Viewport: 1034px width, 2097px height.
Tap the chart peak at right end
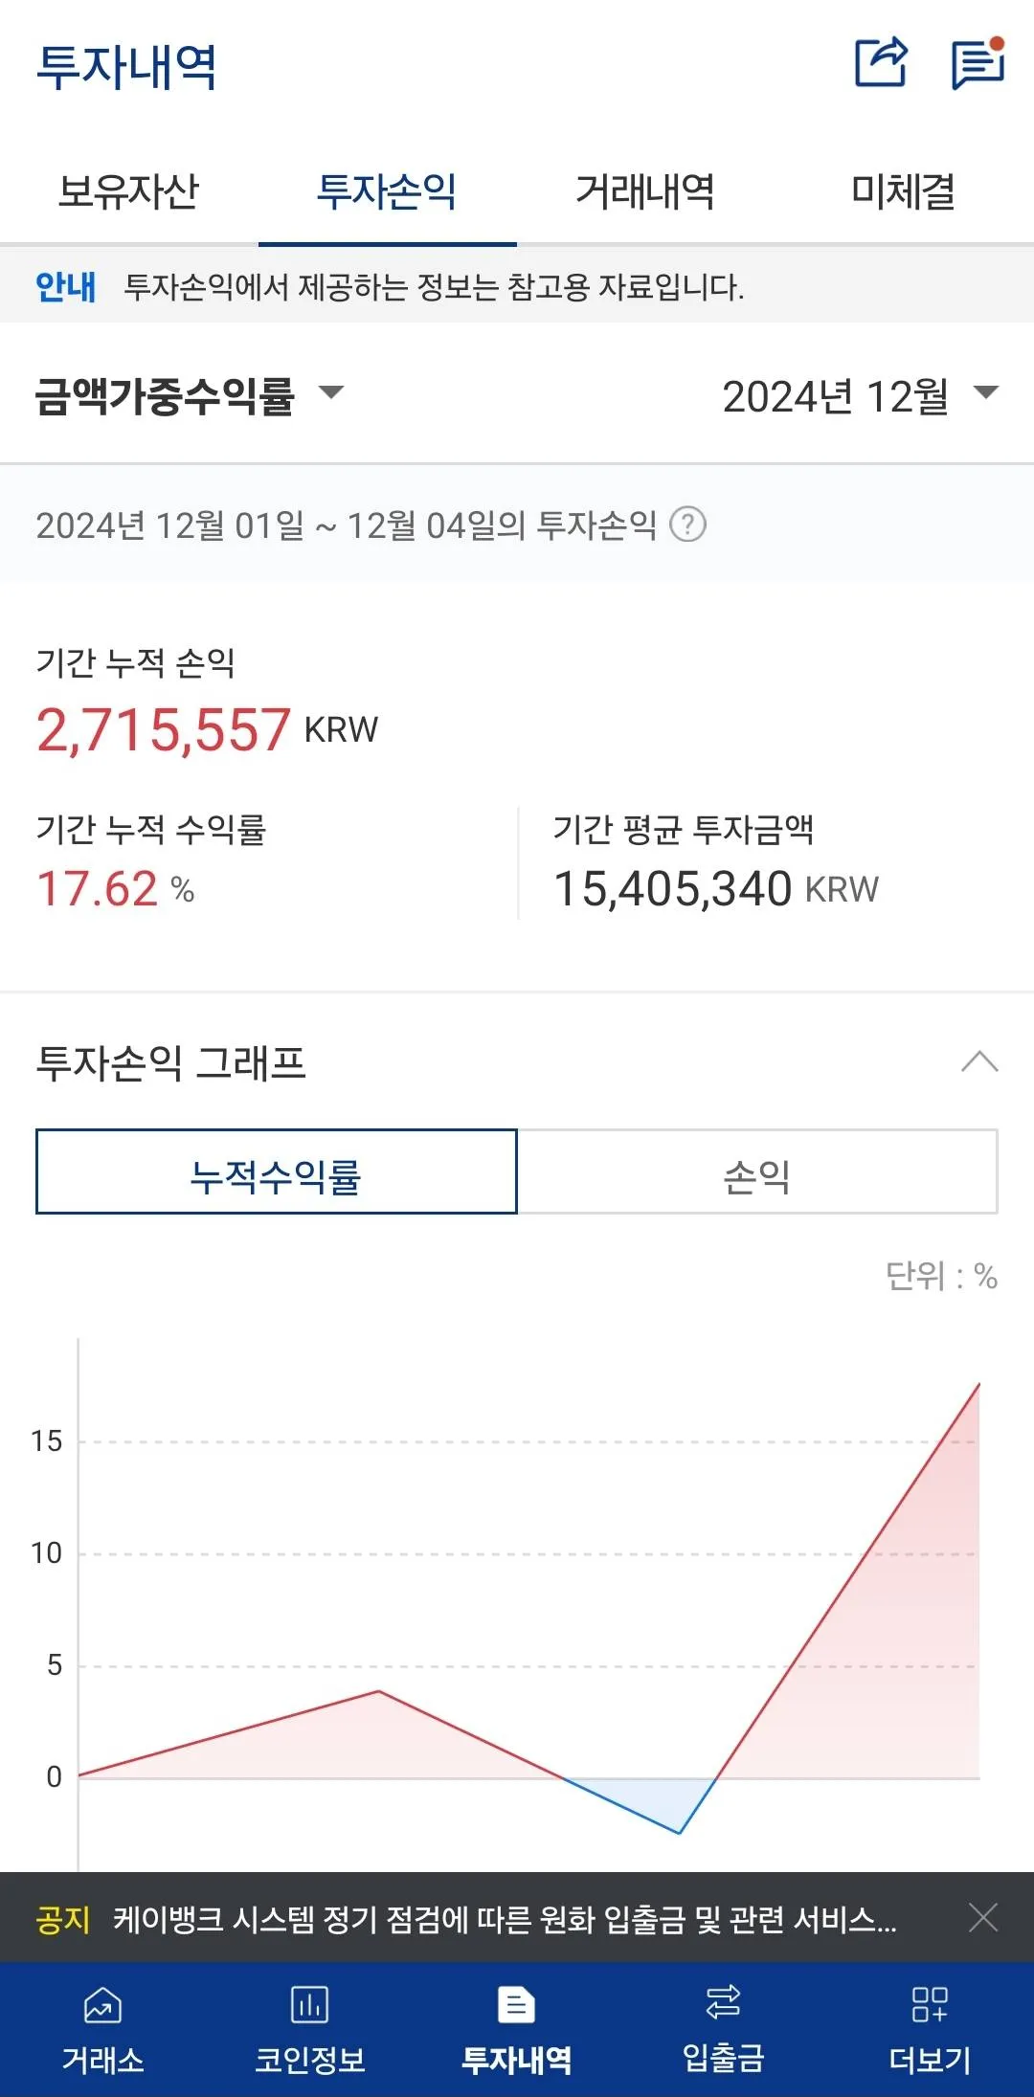coord(978,1384)
